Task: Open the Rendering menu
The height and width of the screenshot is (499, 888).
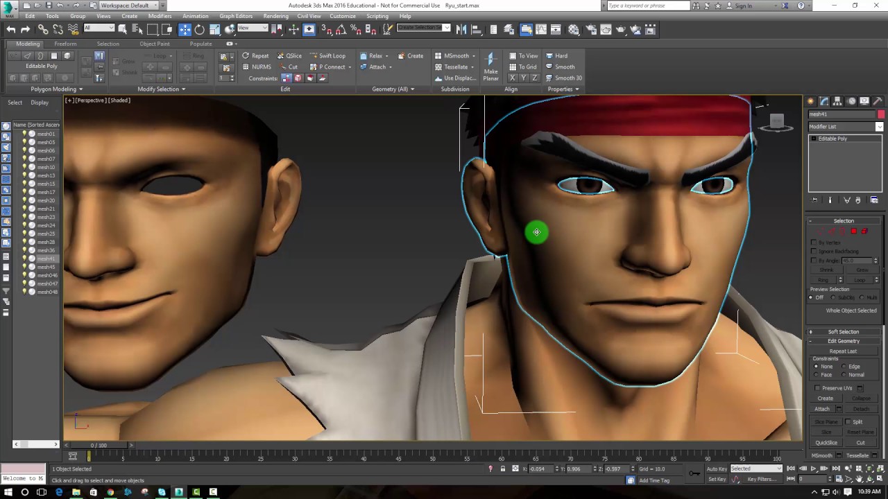Action: tap(276, 16)
